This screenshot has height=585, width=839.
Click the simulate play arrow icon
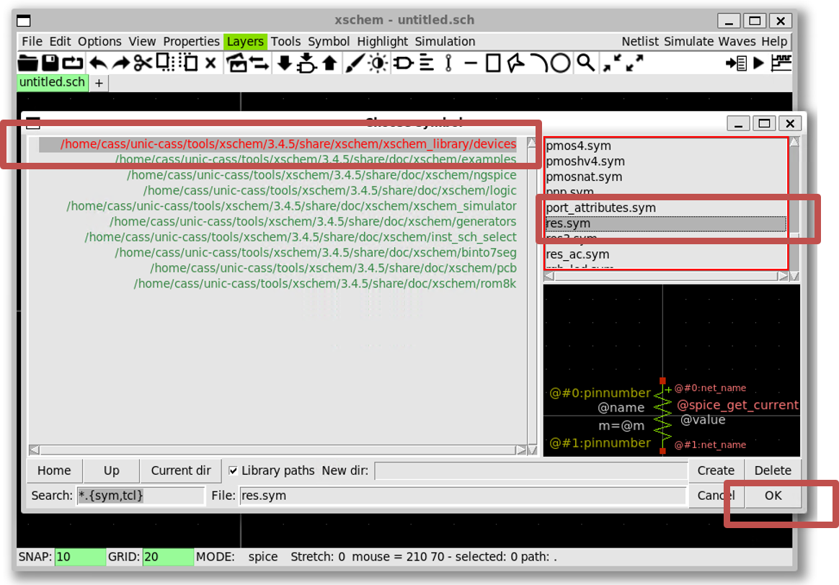758,63
